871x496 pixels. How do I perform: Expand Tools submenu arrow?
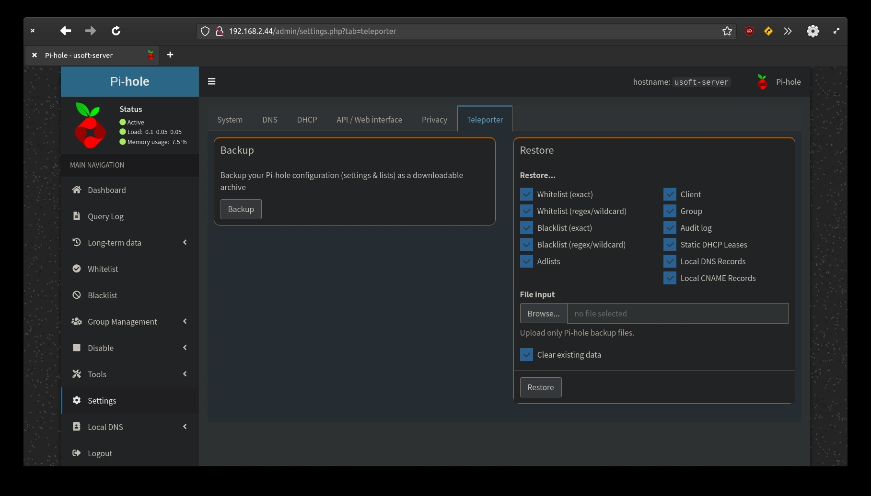click(185, 374)
